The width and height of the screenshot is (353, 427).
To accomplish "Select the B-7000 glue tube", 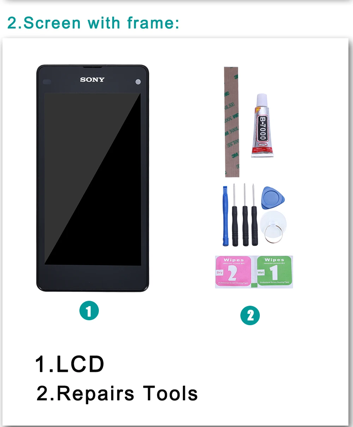I will 262,125.
